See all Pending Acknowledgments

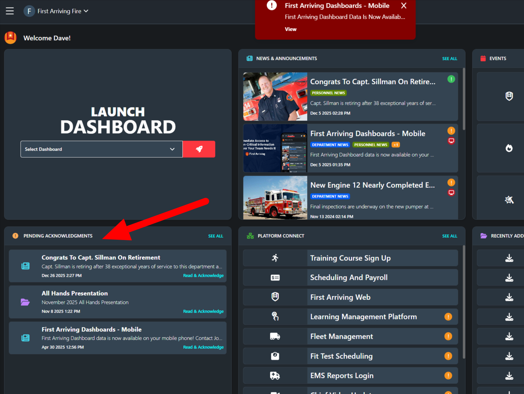click(215, 236)
